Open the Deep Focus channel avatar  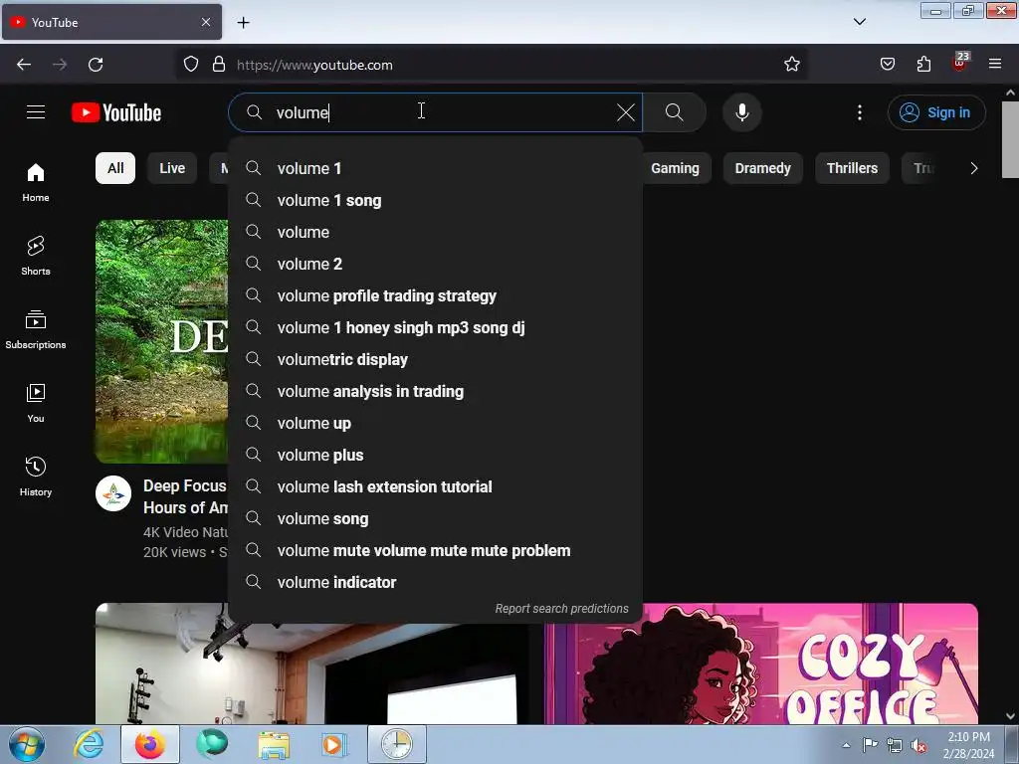pyautogui.click(x=113, y=493)
